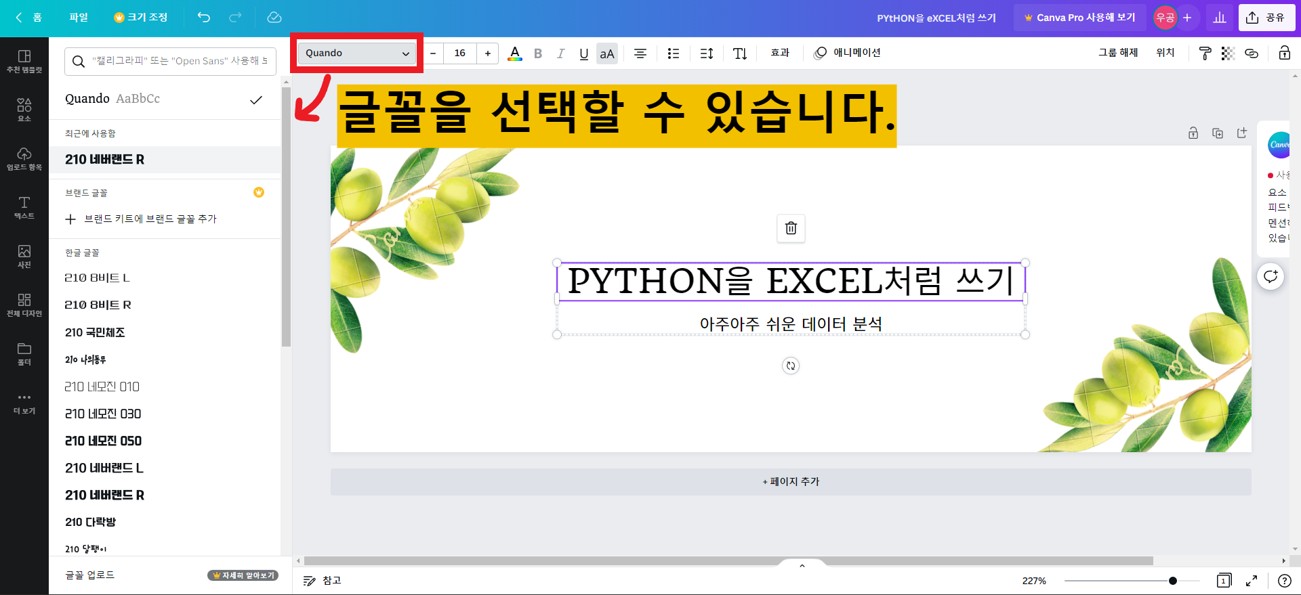The image size is (1301, 595).
Task: Click 브랜드 키트에 브랜드 글꼴 추가
Action: tap(141, 219)
